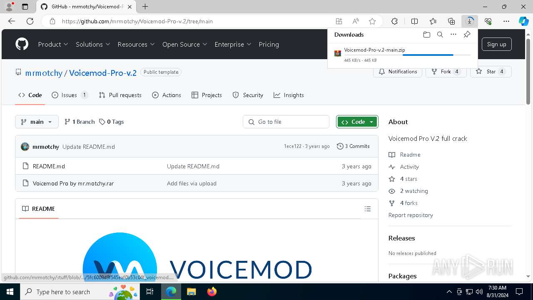The image size is (533, 300).
Task: Open mrmotchy avatar image
Action: click(x=25, y=147)
